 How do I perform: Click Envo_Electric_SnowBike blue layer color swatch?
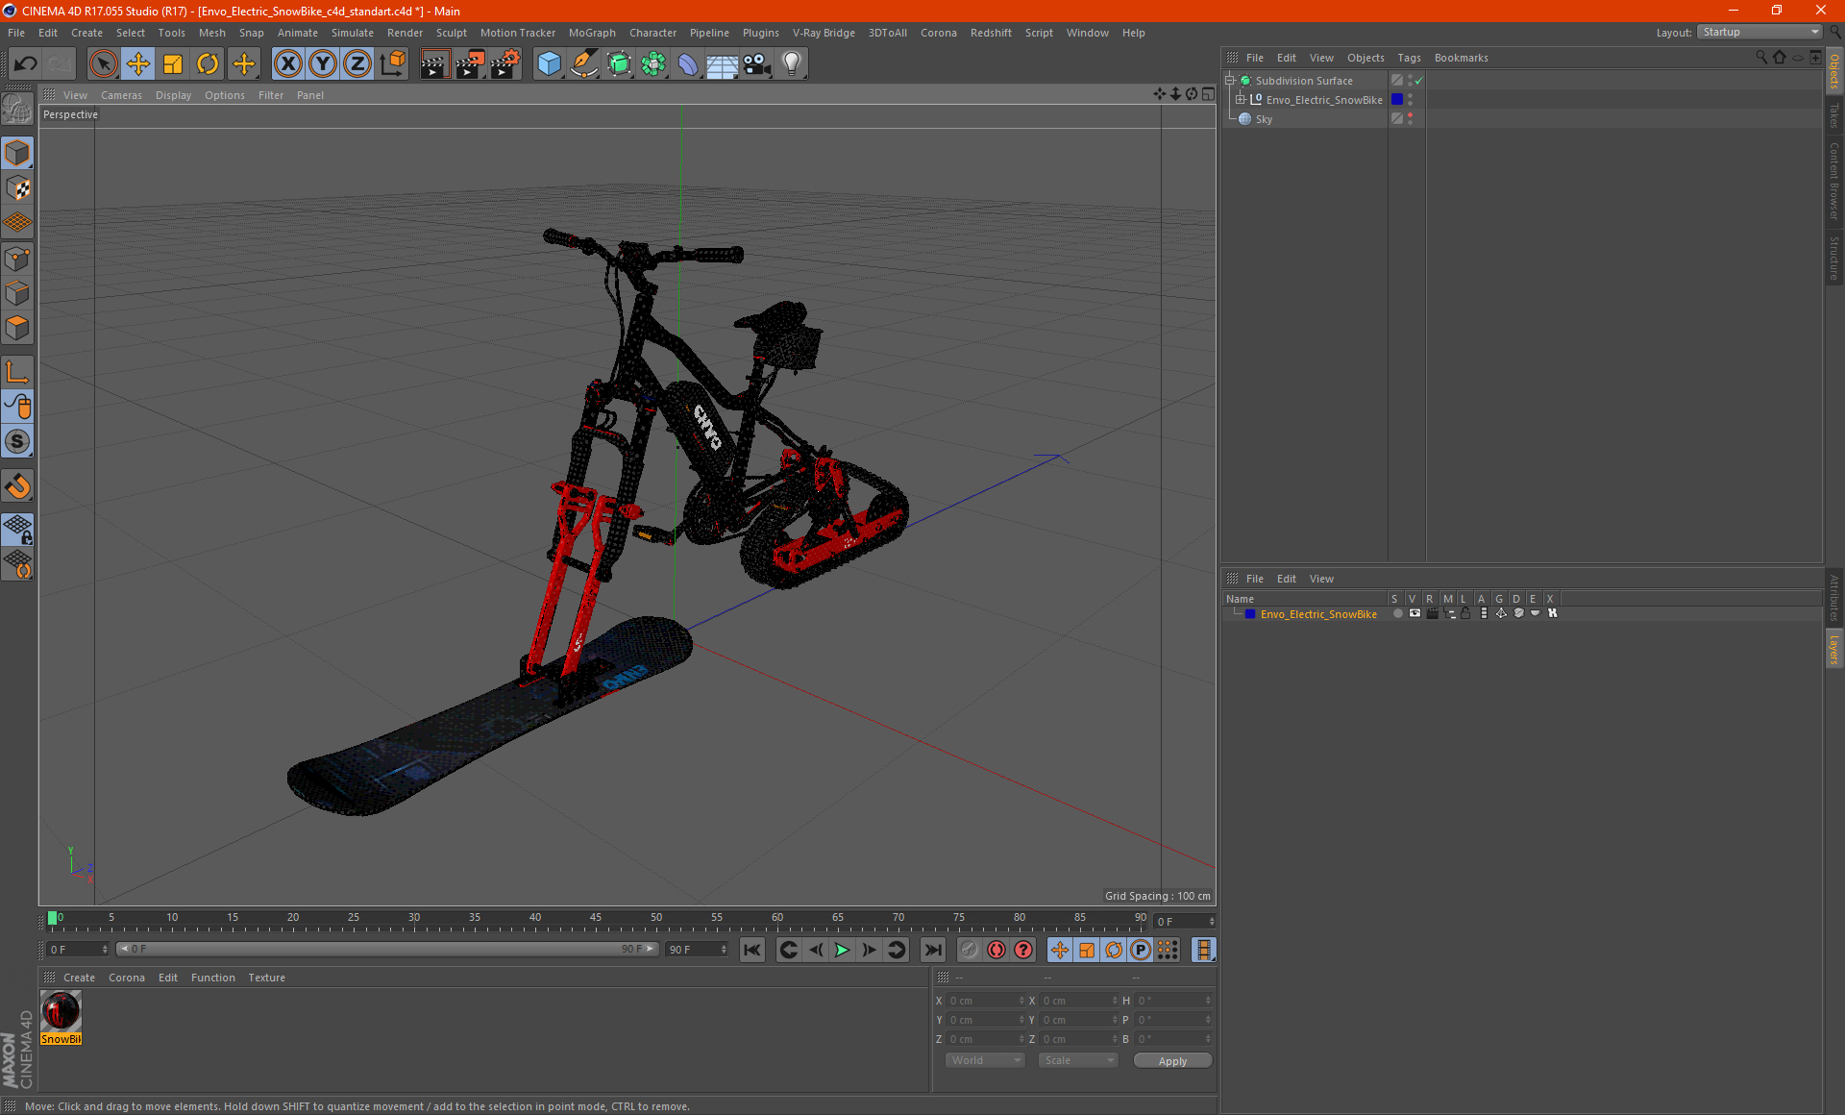pos(1397,100)
